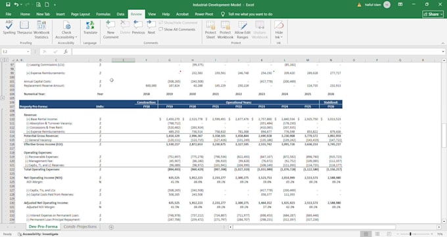Click the Accessibility: Investigate status
Image resolution: width=447 pixels, height=237 pixels.
(x=38, y=234)
